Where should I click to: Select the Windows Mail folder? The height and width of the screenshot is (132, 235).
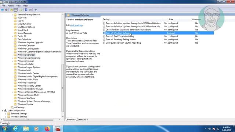tap(24, 70)
